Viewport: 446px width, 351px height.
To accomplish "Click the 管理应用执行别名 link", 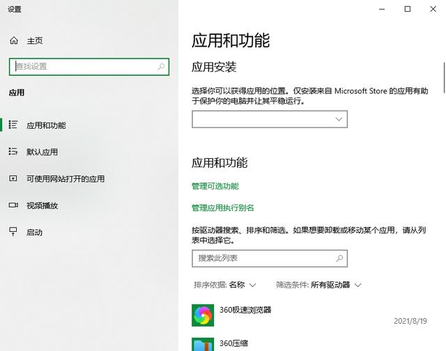I will pyautogui.click(x=223, y=208).
